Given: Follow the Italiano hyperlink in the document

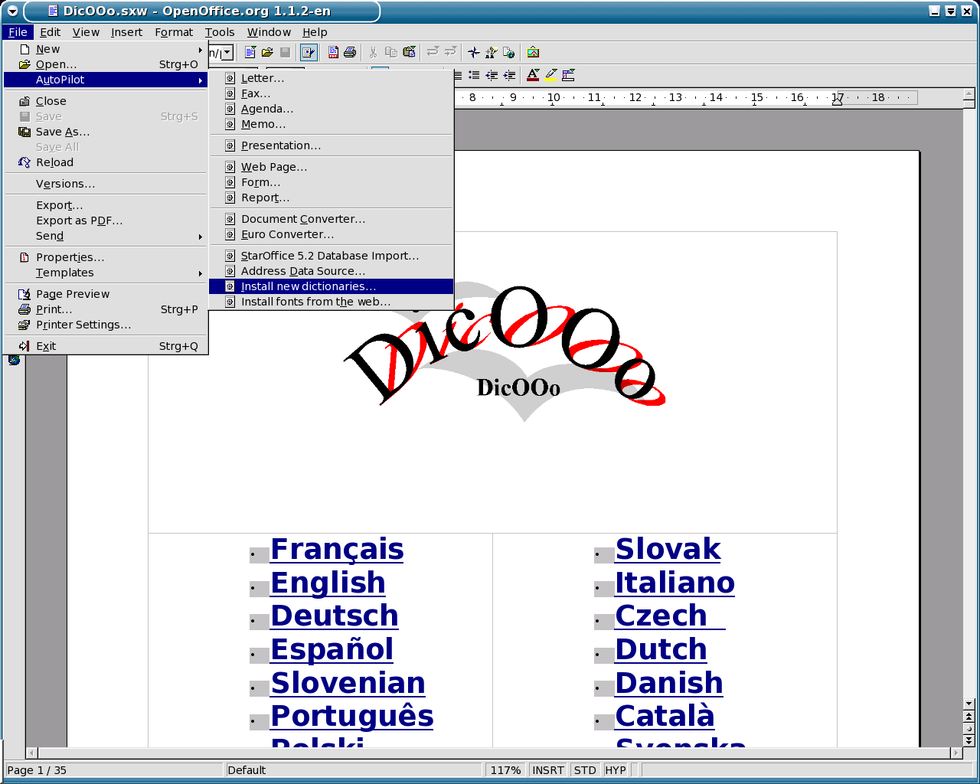Looking at the screenshot, I should click(675, 583).
